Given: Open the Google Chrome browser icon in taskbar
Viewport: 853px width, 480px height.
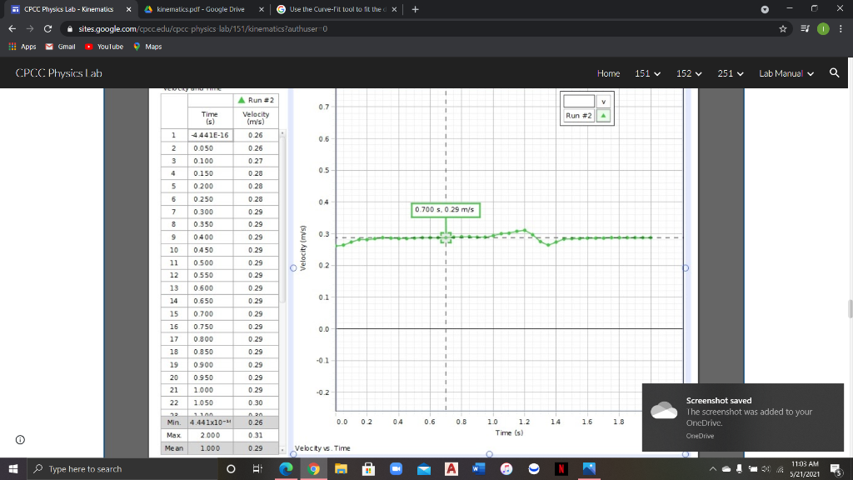Looking at the screenshot, I should (x=314, y=468).
